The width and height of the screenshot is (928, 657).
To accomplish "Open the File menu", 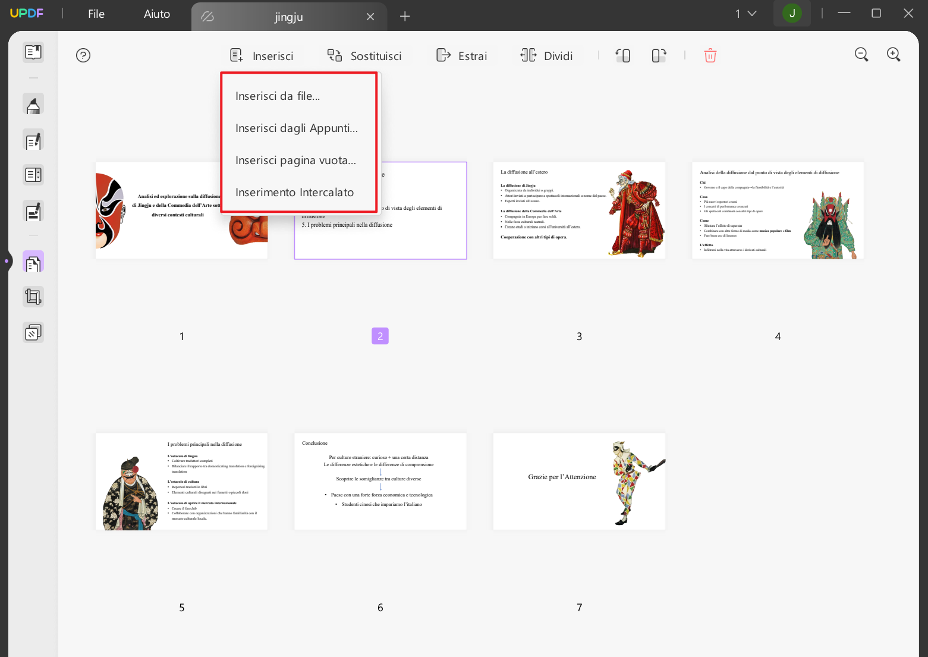I will 96,14.
